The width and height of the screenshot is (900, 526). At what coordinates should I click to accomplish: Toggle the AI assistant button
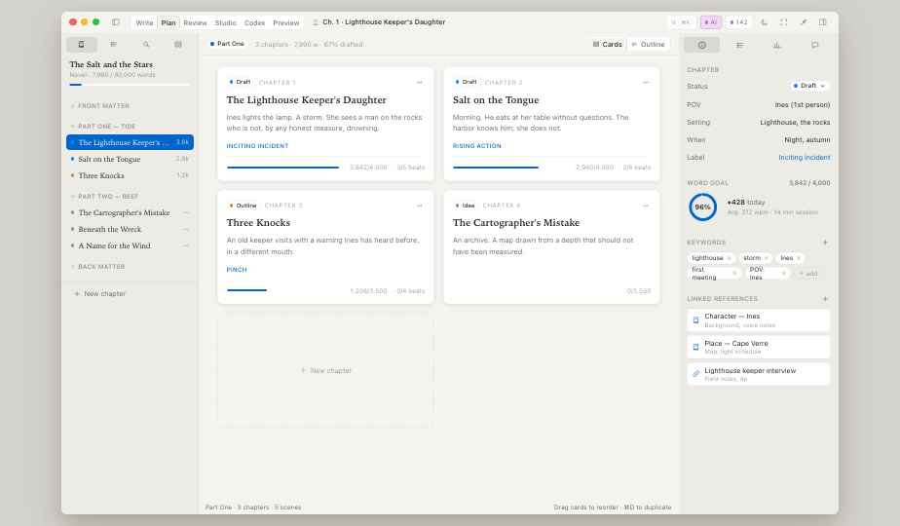(710, 21)
